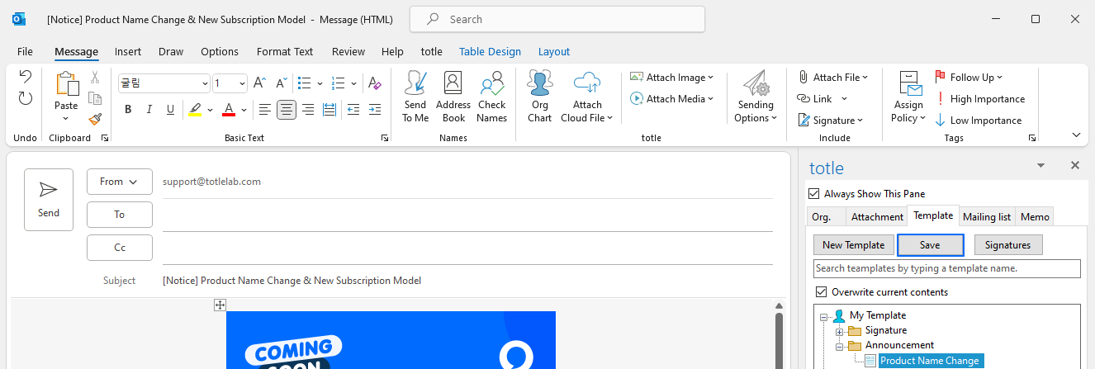Open the Assign Policy dropdown
Viewport: 1095px width, 369px height.
pyautogui.click(x=908, y=97)
